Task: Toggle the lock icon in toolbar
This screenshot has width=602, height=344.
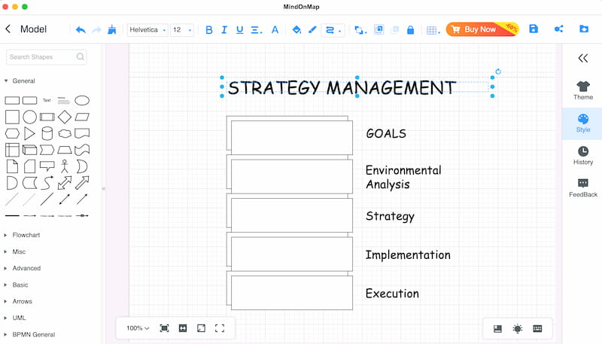Action: point(410,30)
